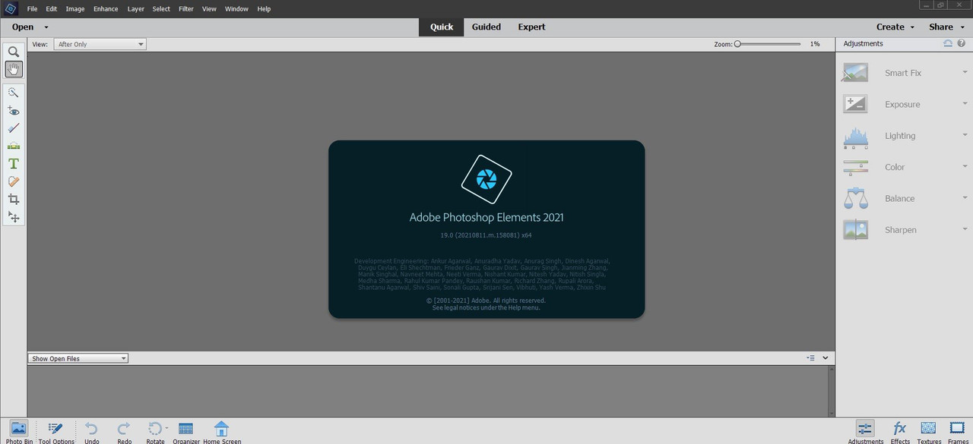
Task: Expand the Balance section arrow
Action: (965, 198)
